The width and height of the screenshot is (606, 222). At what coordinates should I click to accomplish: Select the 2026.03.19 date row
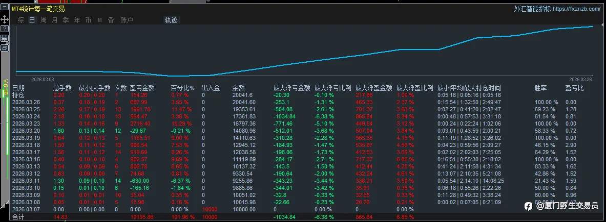point(26,138)
